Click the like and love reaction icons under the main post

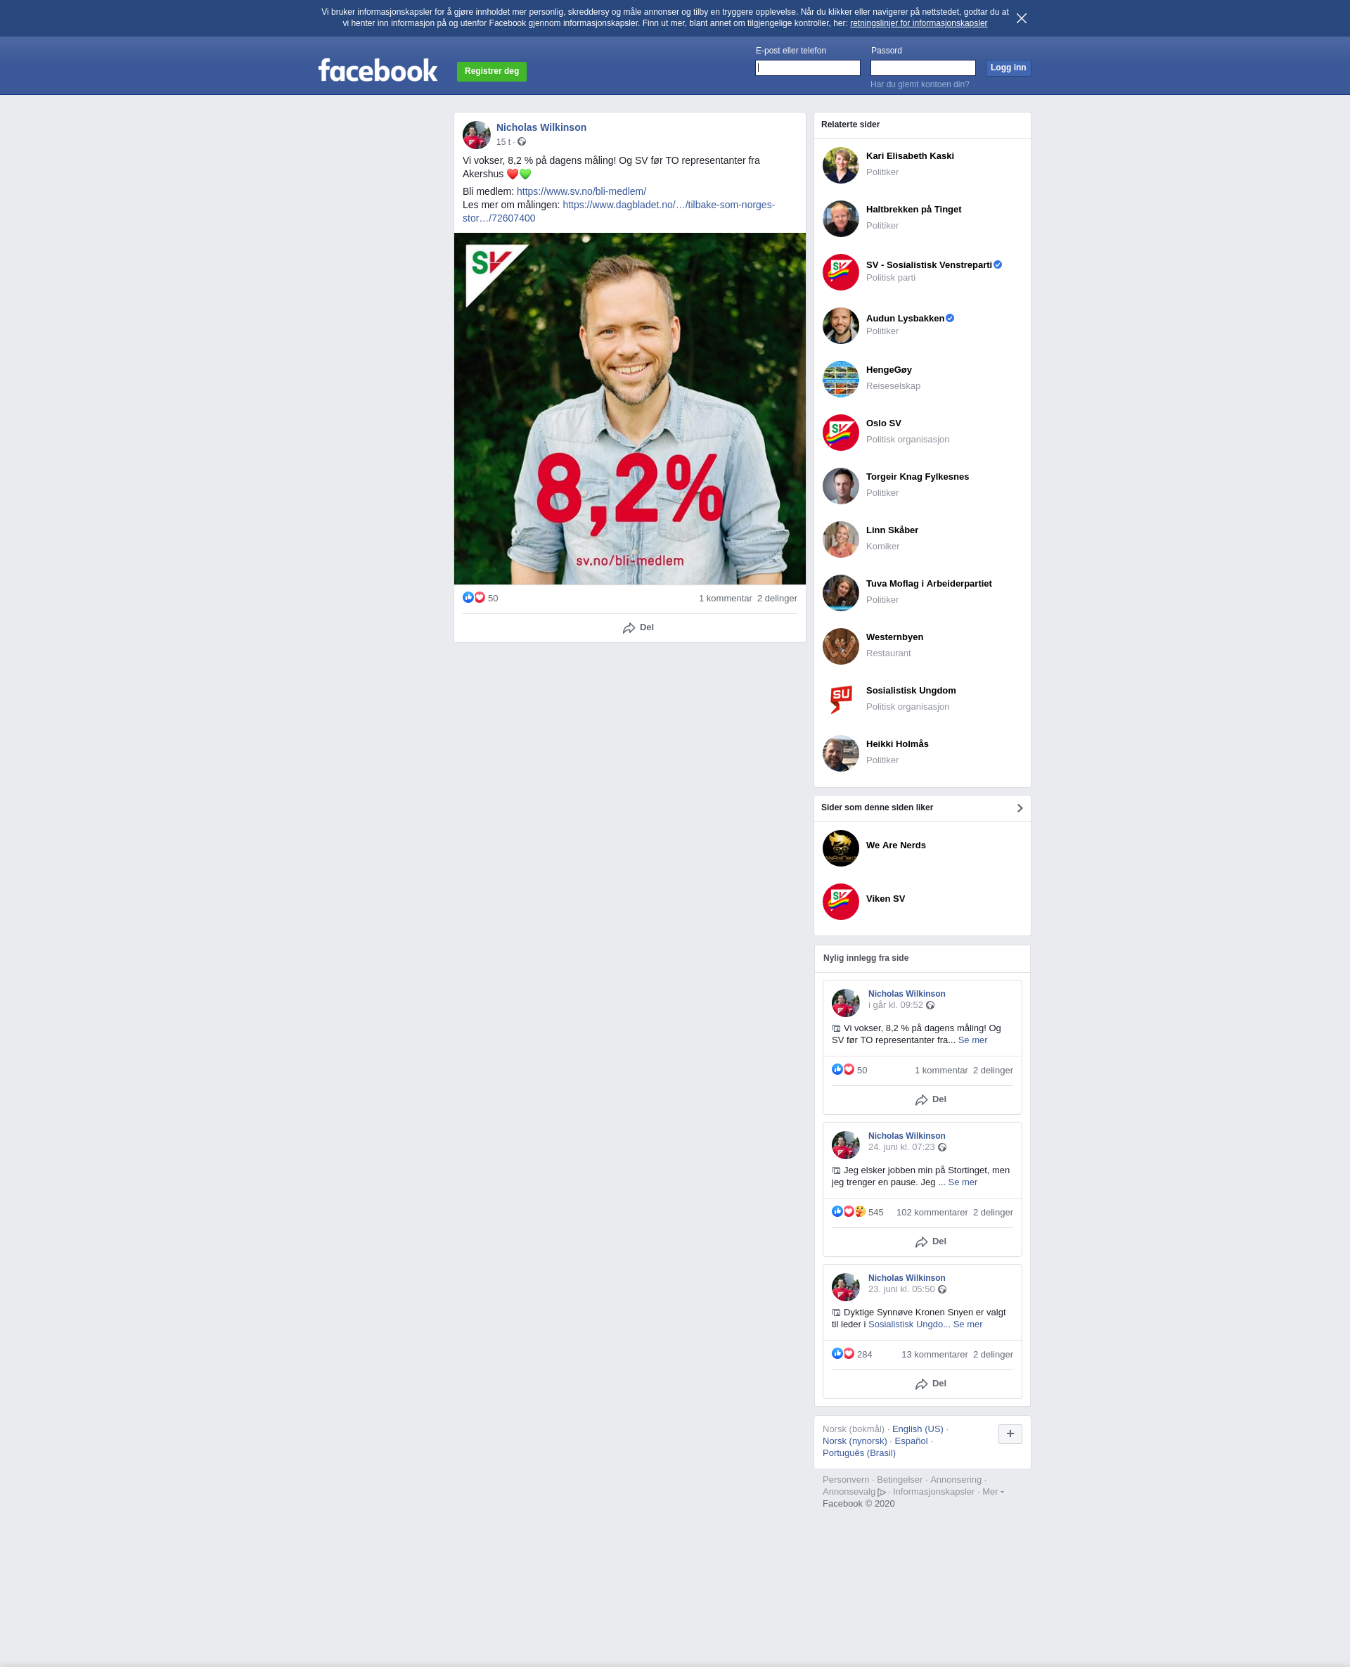click(x=474, y=597)
